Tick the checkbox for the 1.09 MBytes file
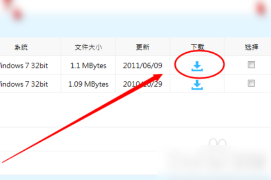Image resolution: width=271 pixels, height=180 pixels. pyautogui.click(x=251, y=83)
